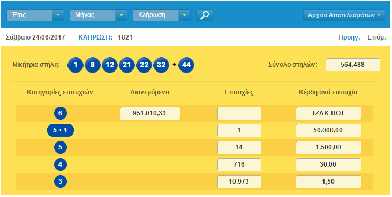Click the Σύνολο στηλών field 564.488
Image resolution: width=392 pixels, height=197 pixels.
(x=353, y=65)
